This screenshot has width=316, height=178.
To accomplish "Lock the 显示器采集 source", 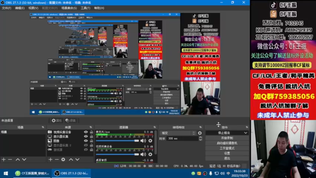I will coord(92,136).
